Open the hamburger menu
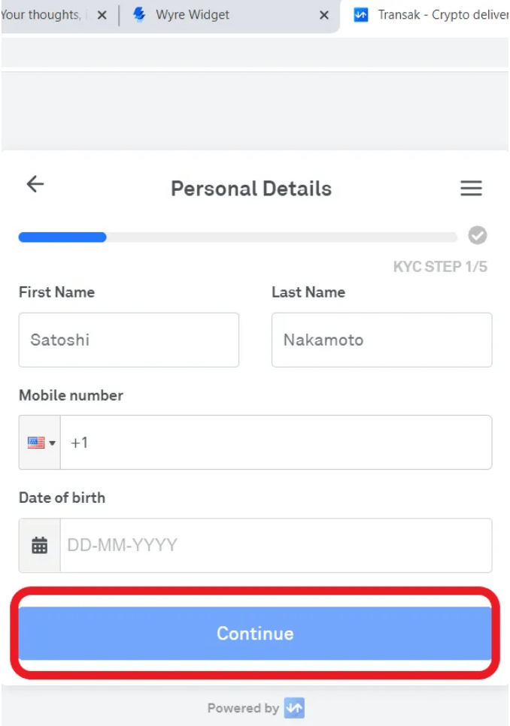Viewport: 510px width, 726px height. [471, 188]
